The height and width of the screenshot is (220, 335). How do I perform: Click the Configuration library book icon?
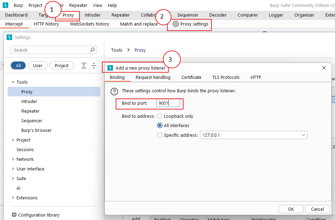point(14,214)
